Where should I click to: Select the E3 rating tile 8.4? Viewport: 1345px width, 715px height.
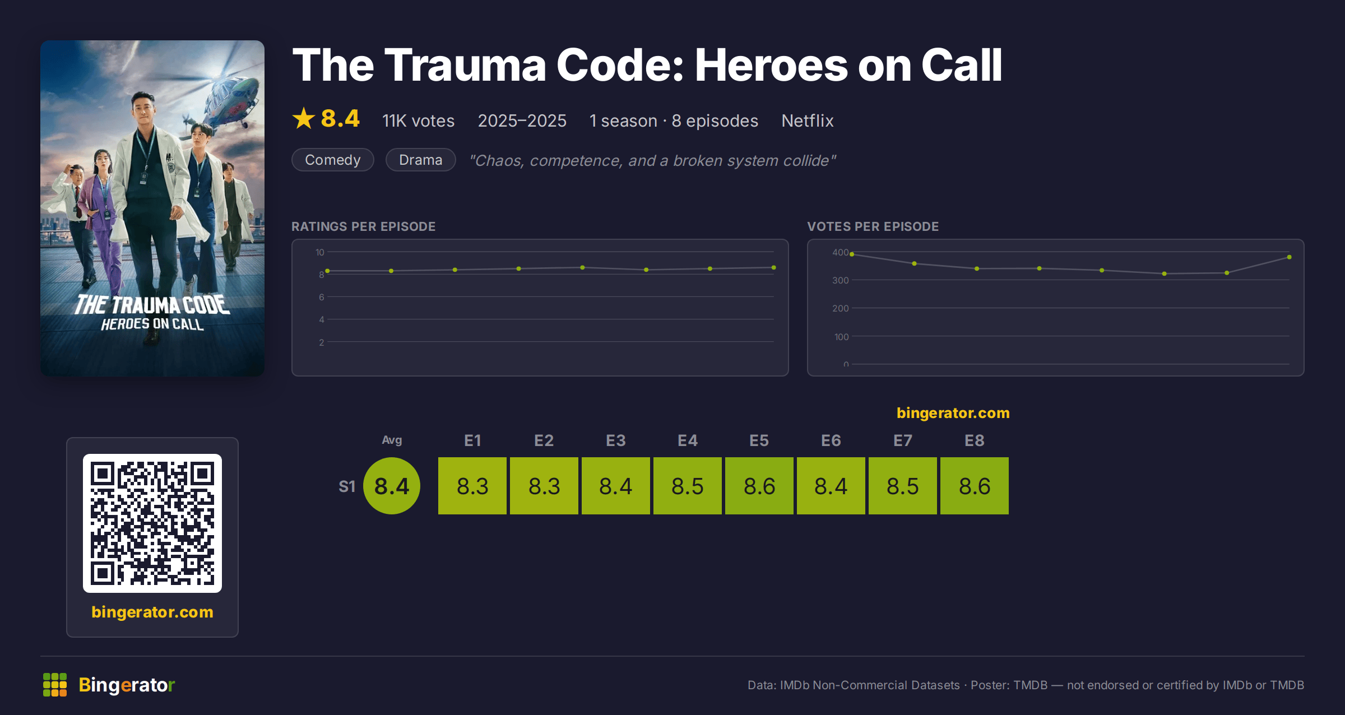616,486
